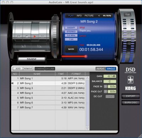Open the INFO tab

coord(79,16)
